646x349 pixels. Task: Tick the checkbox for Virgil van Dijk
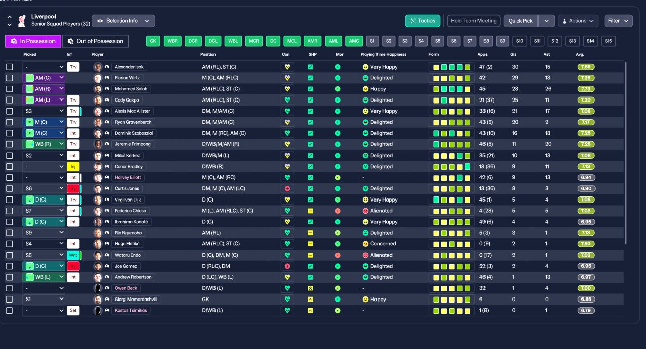pos(9,200)
